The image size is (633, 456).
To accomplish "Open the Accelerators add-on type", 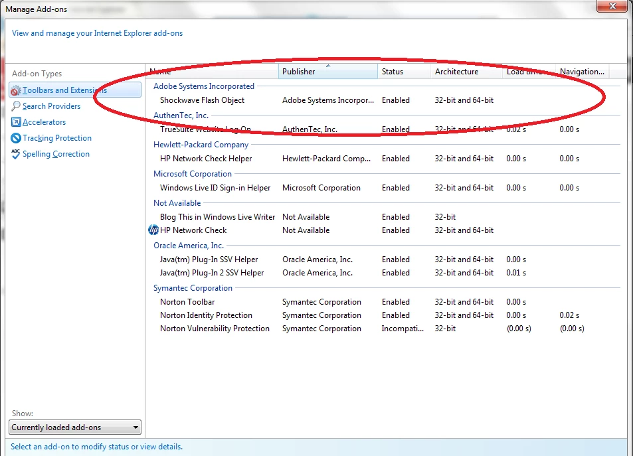I will point(44,122).
